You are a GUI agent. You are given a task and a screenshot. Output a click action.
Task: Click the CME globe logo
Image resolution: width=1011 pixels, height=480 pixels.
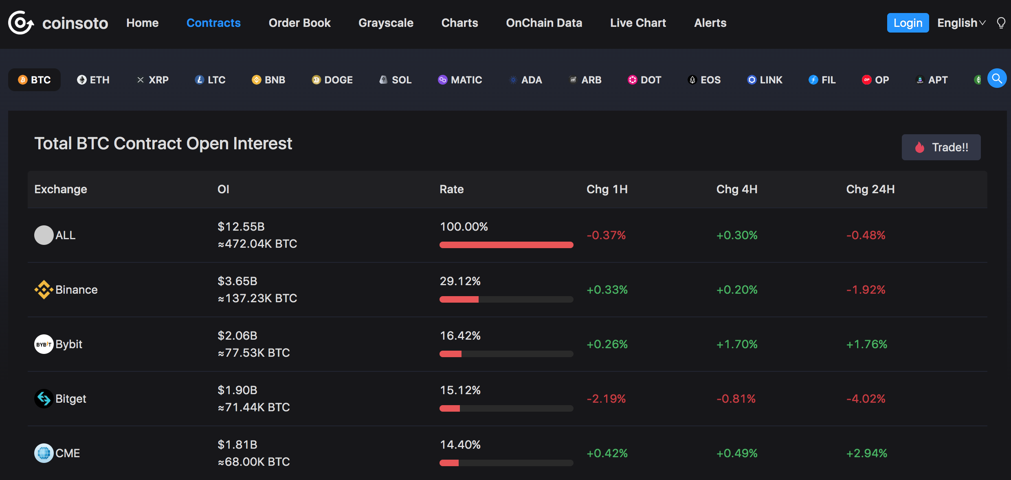coord(44,453)
